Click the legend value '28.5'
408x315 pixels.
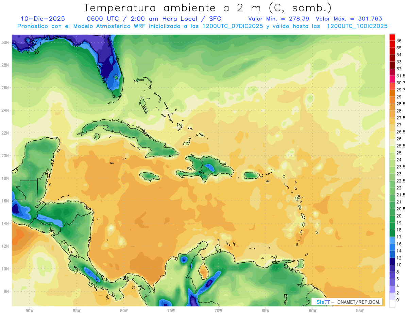pyautogui.click(x=401, y=104)
